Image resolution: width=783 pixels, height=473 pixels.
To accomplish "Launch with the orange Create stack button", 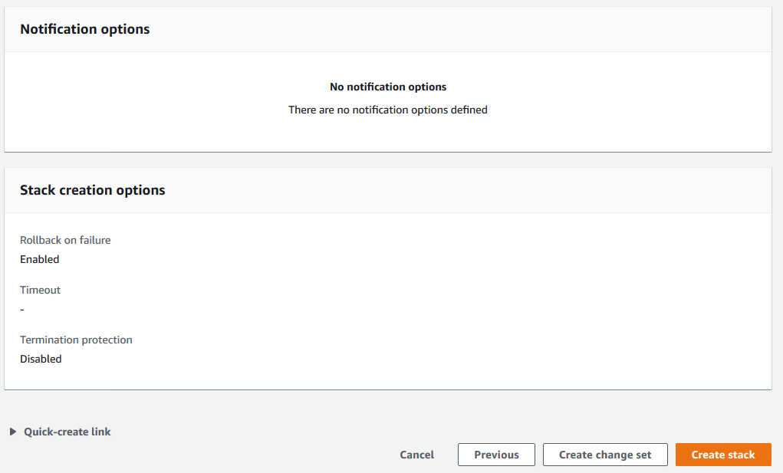I will 723,455.
